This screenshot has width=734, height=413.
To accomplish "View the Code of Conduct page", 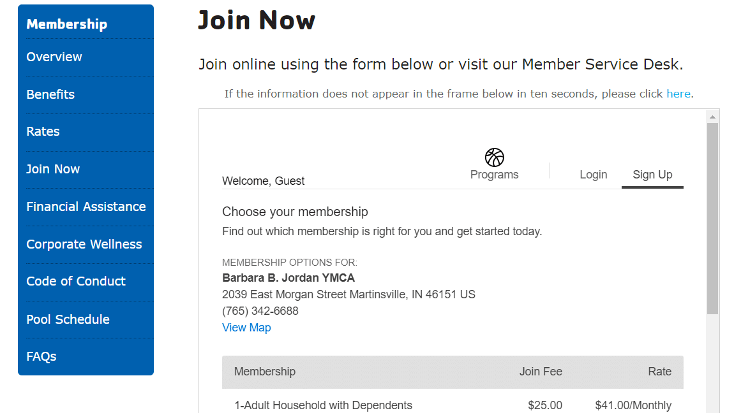I will 76,281.
